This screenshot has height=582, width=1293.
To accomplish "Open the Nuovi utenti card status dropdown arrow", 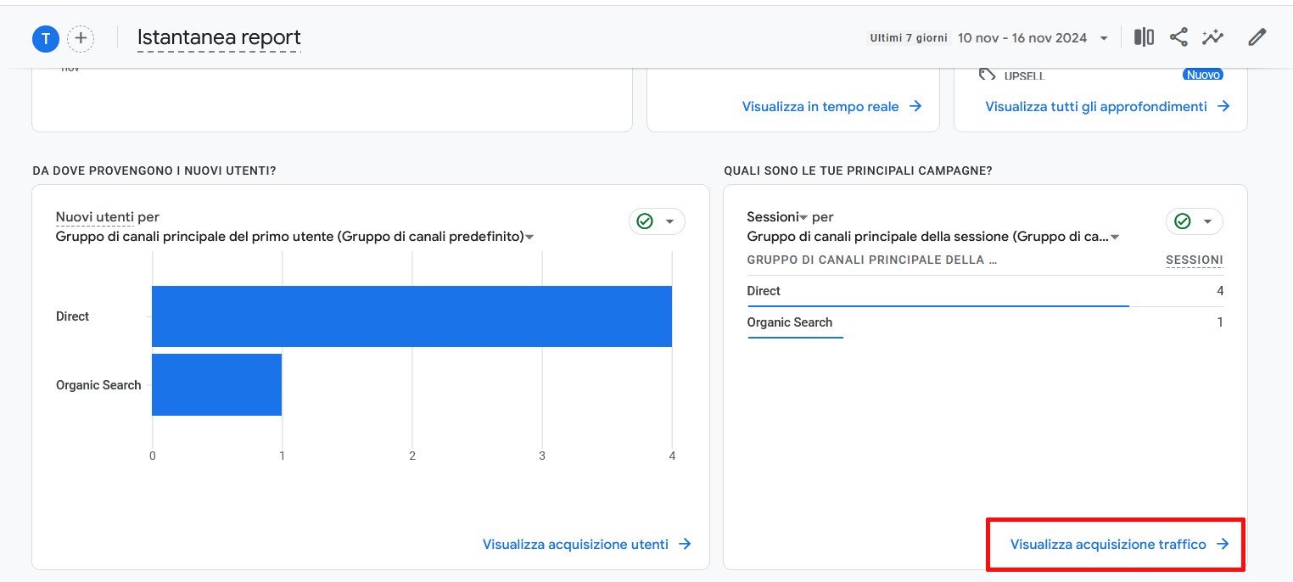I will click(669, 221).
